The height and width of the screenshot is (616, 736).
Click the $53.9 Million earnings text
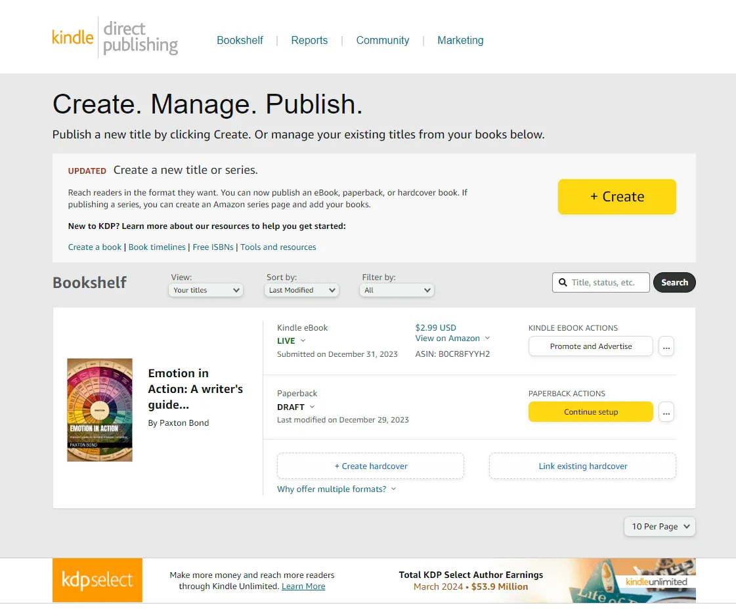500,586
